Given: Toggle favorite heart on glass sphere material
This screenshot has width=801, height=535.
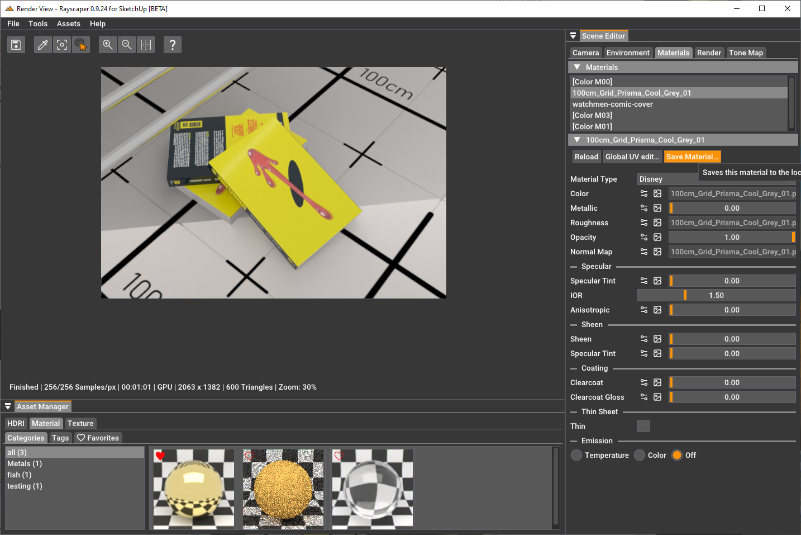Looking at the screenshot, I should [x=339, y=456].
